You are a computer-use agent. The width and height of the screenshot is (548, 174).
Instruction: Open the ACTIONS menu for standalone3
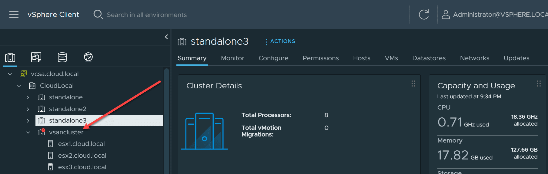280,41
